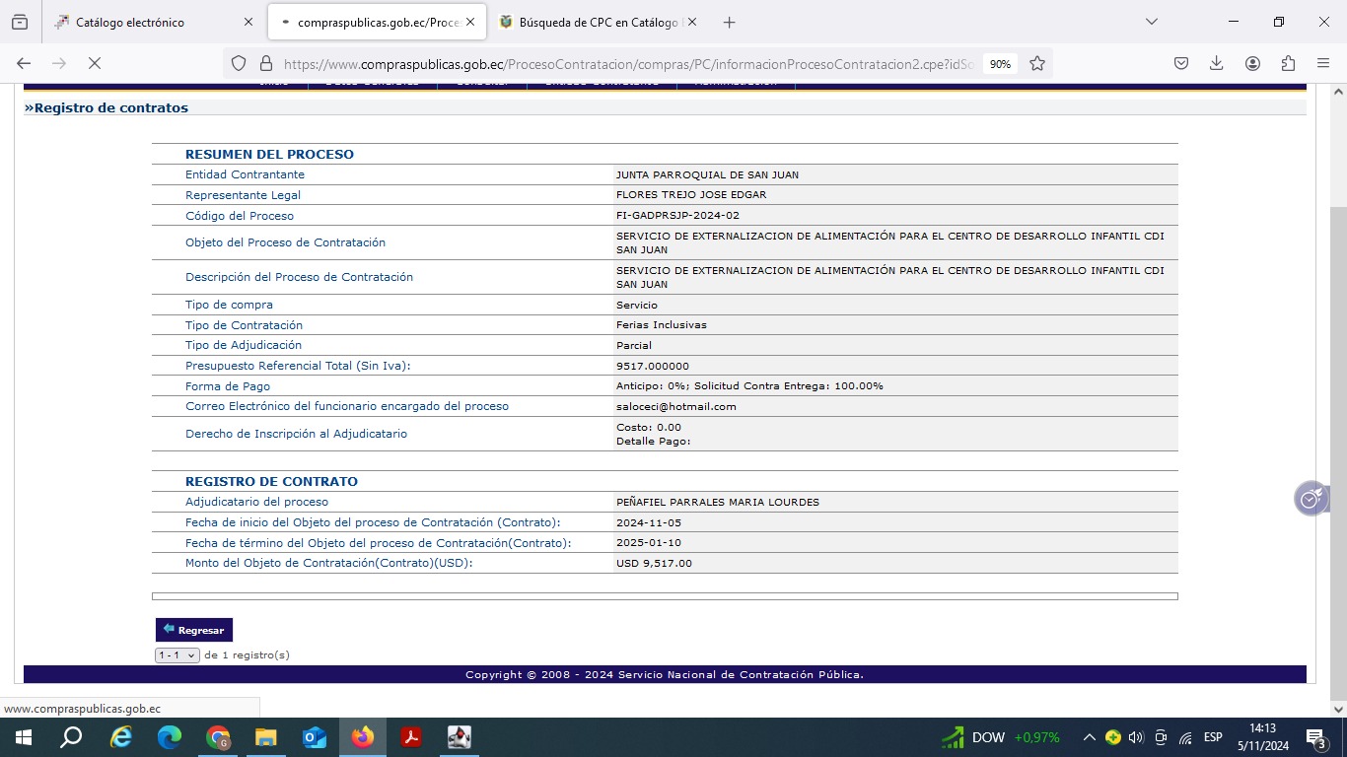Open the Firefox downloads icon

pos(1217,63)
